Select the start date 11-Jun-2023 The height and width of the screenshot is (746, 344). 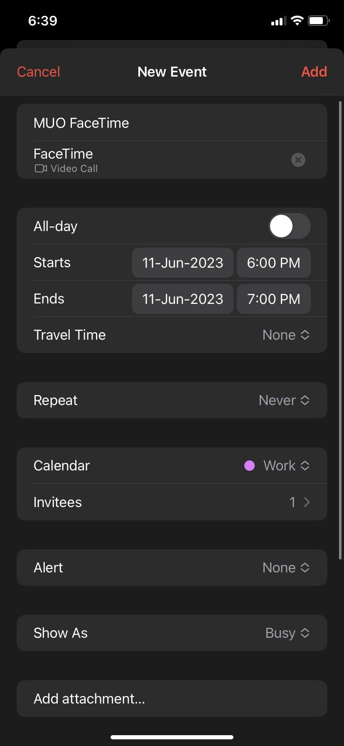(x=183, y=263)
